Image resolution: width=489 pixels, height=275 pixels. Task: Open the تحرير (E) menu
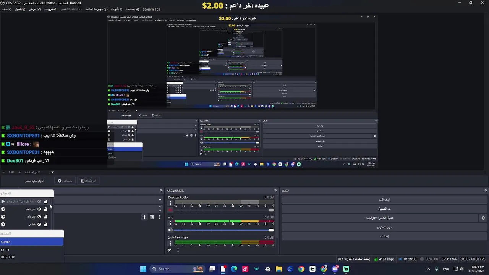tap(20, 9)
